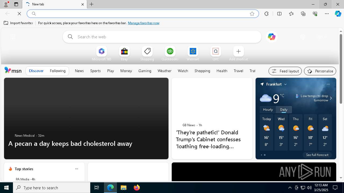Open the Edge profile icon
Image resolution: width=344 pixels, height=193 pixels.
[x=6, y=4]
